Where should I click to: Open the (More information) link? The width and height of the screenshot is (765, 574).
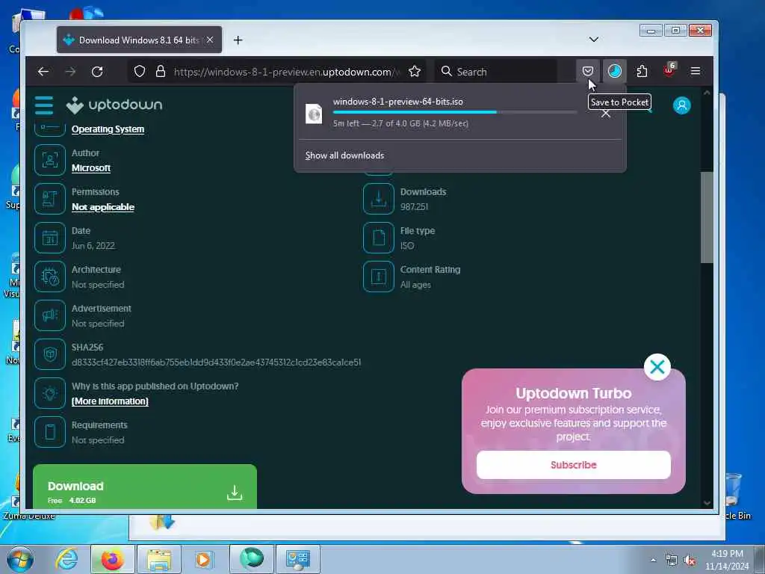pos(111,401)
